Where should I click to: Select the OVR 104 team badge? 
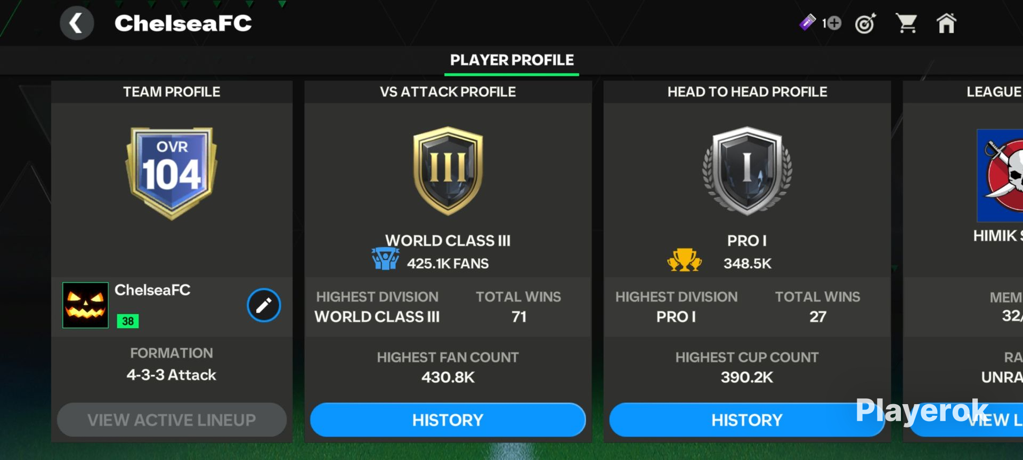coord(172,173)
